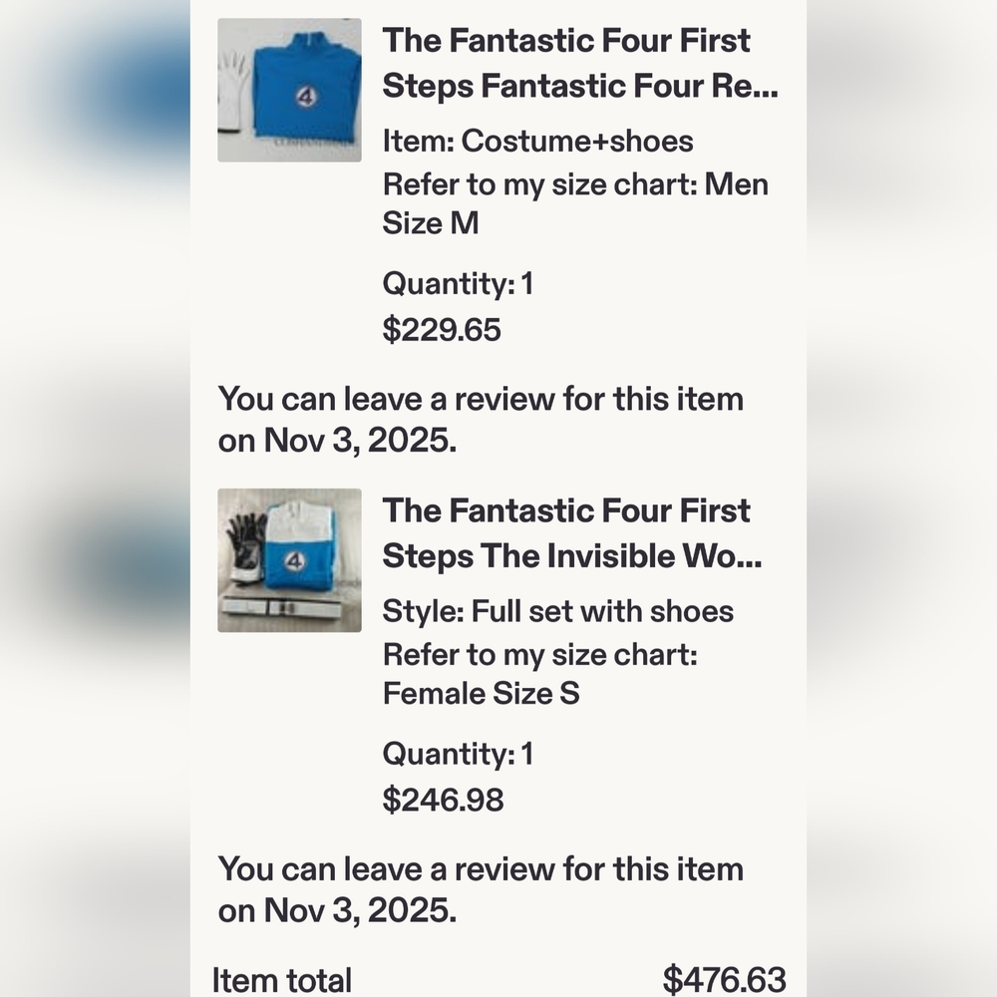Open the Fantastic Four Re... item title
997x997 pixels.
(x=580, y=63)
